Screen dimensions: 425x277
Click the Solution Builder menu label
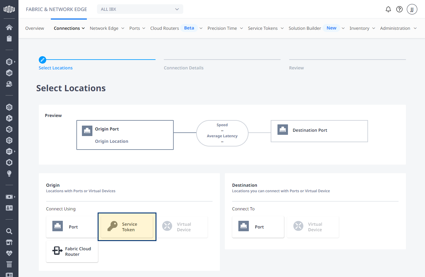tap(305, 28)
